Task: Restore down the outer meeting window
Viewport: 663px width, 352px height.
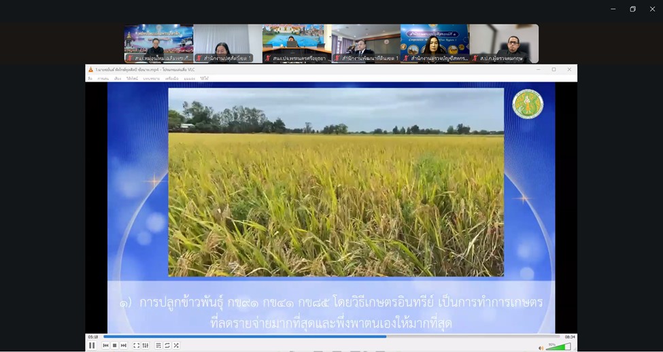Action: [x=632, y=9]
